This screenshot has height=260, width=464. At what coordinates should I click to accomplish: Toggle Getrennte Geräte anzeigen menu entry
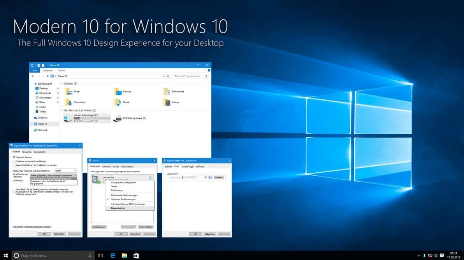[130, 199]
